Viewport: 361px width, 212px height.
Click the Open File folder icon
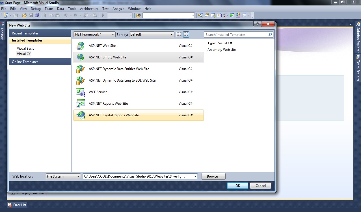25,15
